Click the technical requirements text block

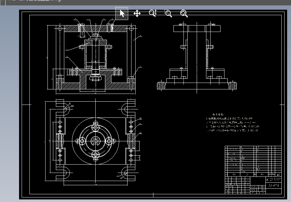[x=232, y=122]
